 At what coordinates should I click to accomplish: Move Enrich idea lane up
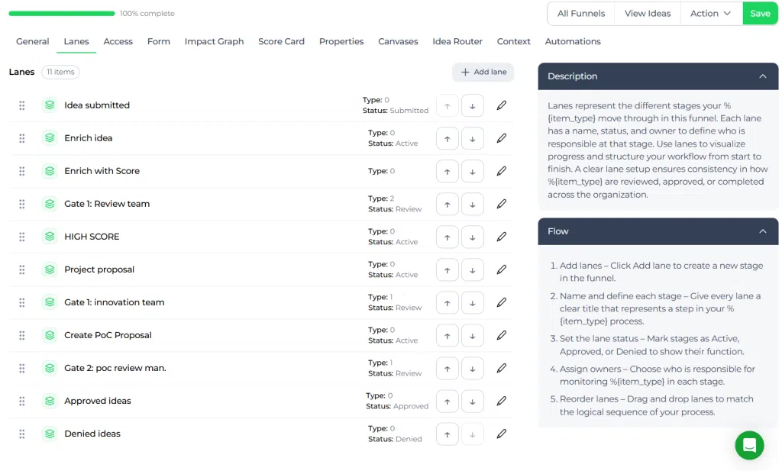click(447, 139)
